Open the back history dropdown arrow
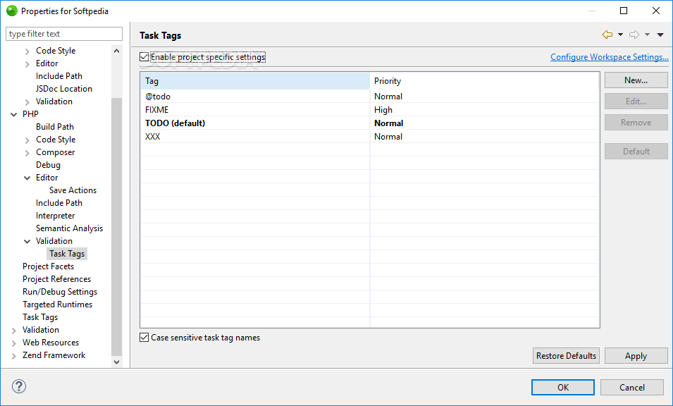The width and height of the screenshot is (673, 406). click(620, 35)
